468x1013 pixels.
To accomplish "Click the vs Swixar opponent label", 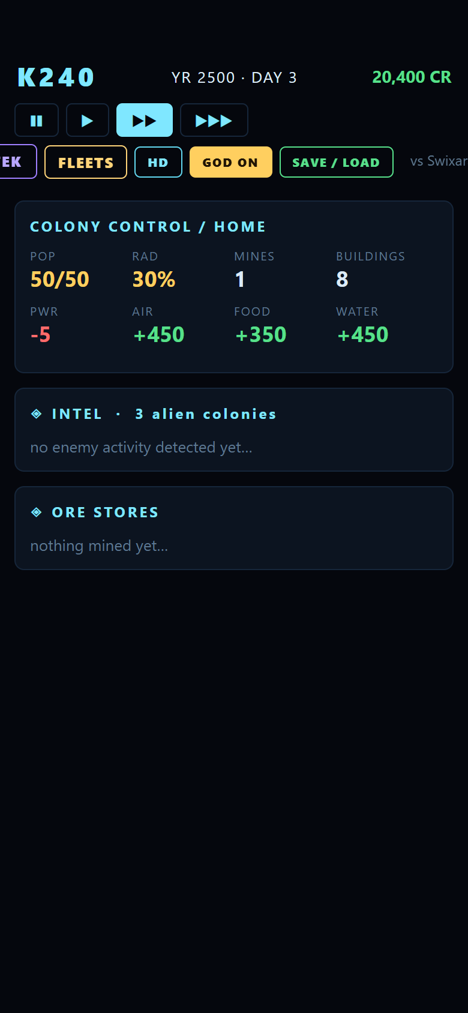I will pyautogui.click(x=439, y=161).
